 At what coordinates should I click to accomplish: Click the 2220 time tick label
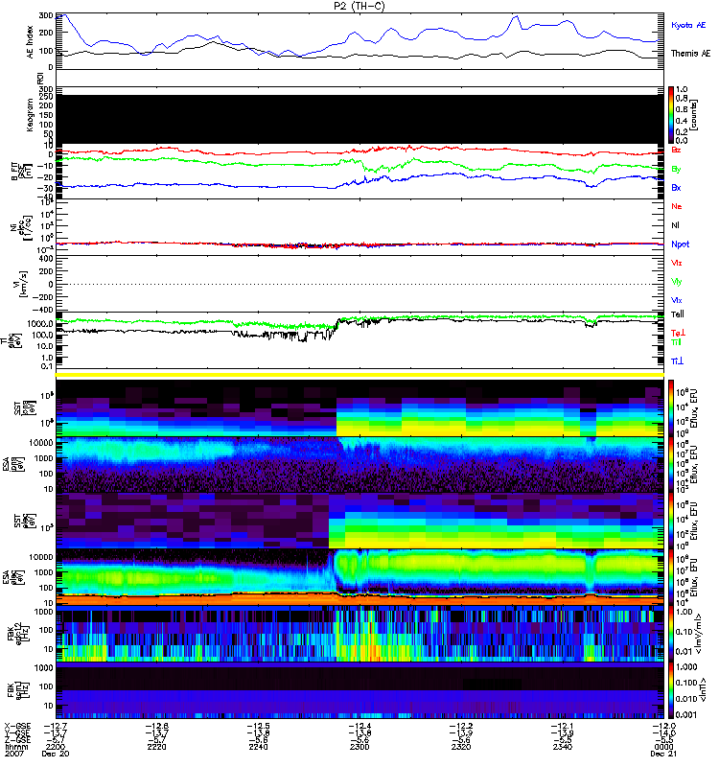tap(156, 747)
